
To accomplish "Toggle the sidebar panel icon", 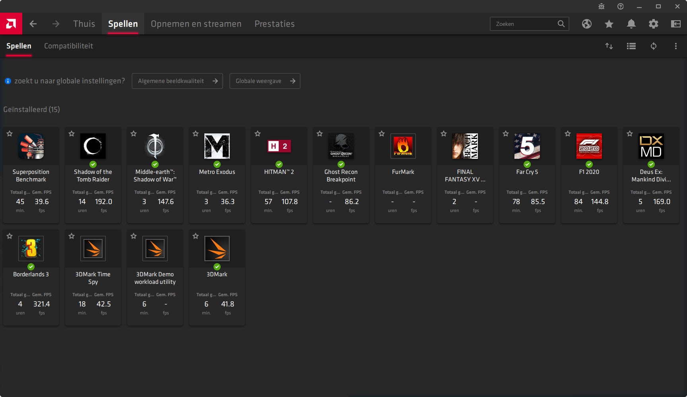I will pyautogui.click(x=676, y=24).
